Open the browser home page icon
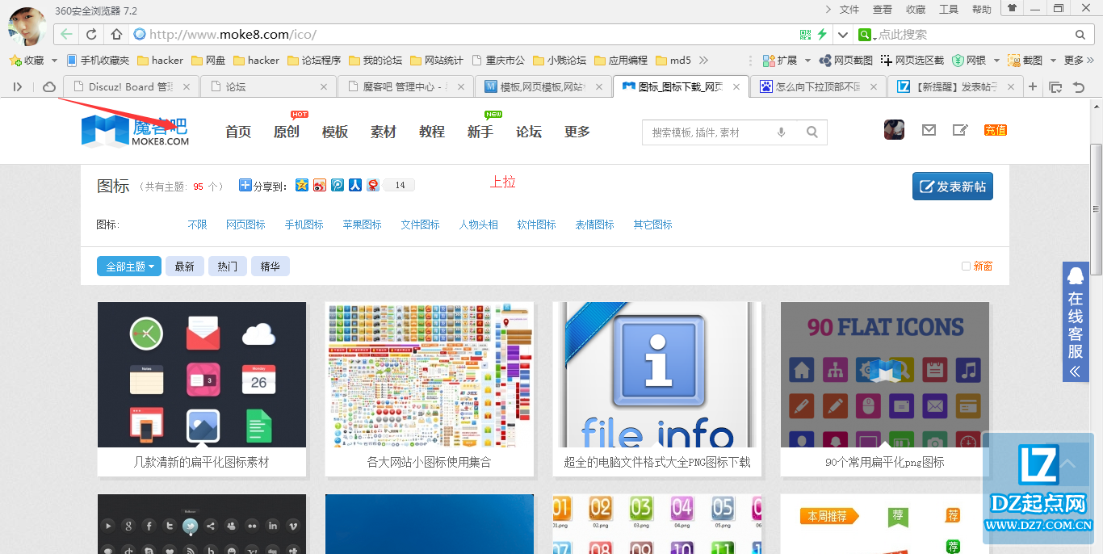The width and height of the screenshot is (1103, 554). pos(116,35)
